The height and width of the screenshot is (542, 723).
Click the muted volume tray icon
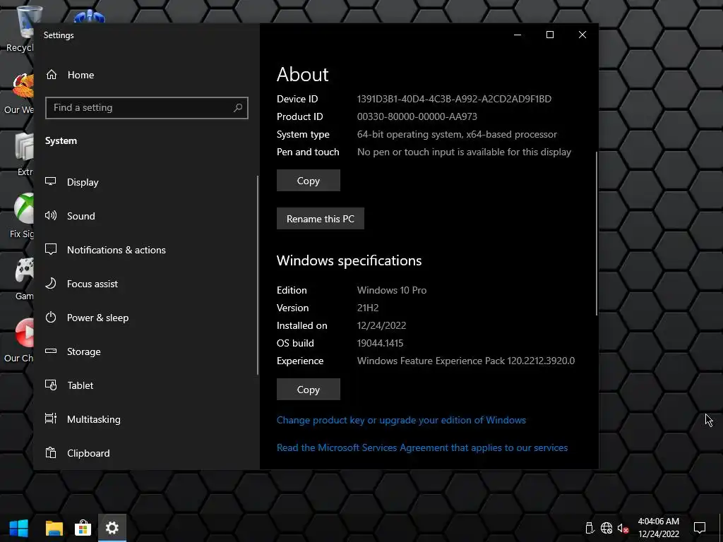click(623, 528)
